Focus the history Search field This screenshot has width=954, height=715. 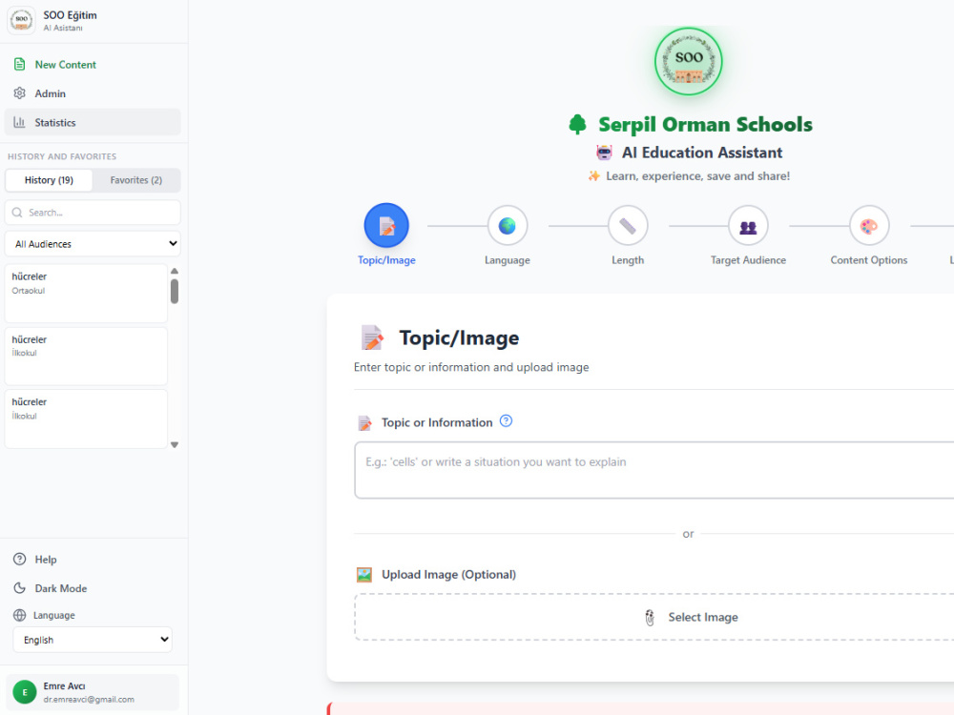pos(93,213)
